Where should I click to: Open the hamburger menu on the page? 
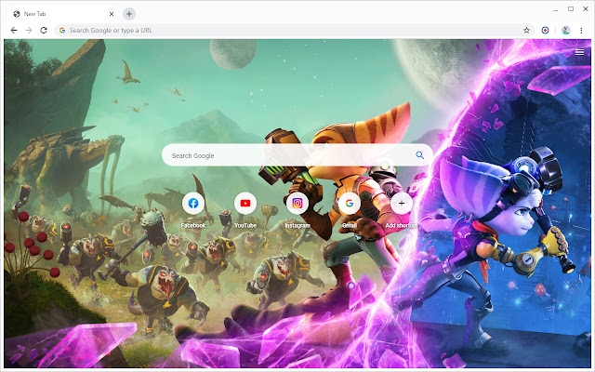tap(579, 52)
